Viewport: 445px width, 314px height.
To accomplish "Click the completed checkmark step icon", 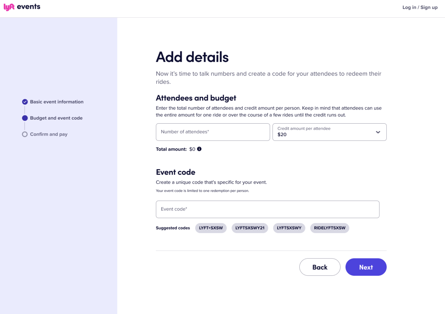I will click(x=25, y=102).
